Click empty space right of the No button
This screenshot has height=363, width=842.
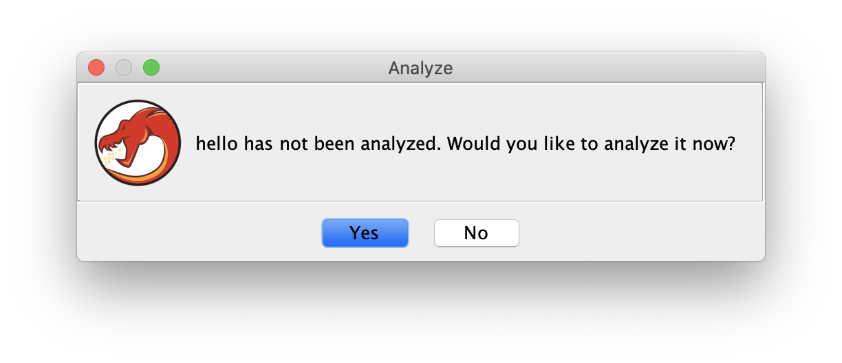coord(640,233)
